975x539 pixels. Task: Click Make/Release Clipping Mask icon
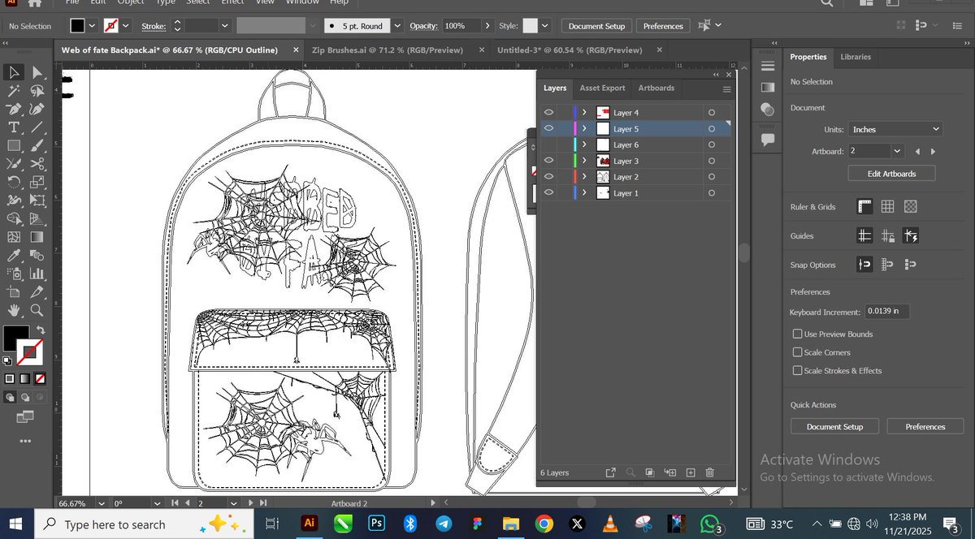[x=650, y=472]
